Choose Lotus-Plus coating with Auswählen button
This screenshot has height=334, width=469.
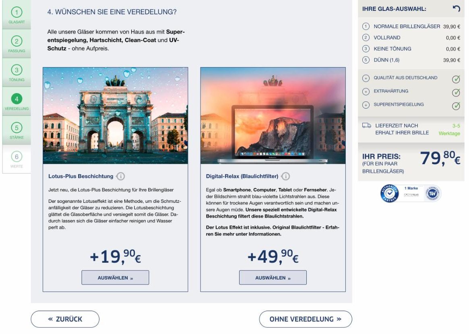coord(115,278)
